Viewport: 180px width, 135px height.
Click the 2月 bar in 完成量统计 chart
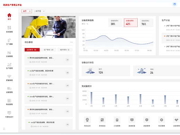coord(103,101)
